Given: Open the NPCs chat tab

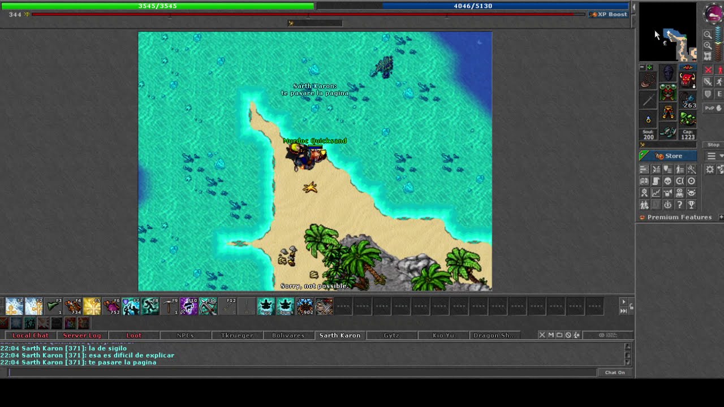Looking at the screenshot, I should tap(185, 335).
